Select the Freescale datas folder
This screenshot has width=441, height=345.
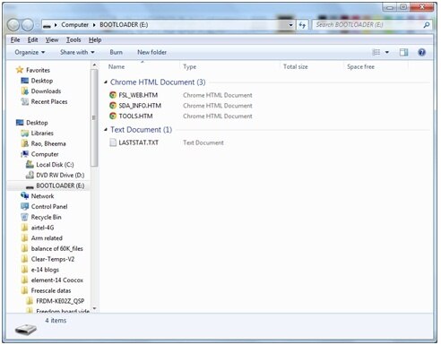[x=51, y=290]
